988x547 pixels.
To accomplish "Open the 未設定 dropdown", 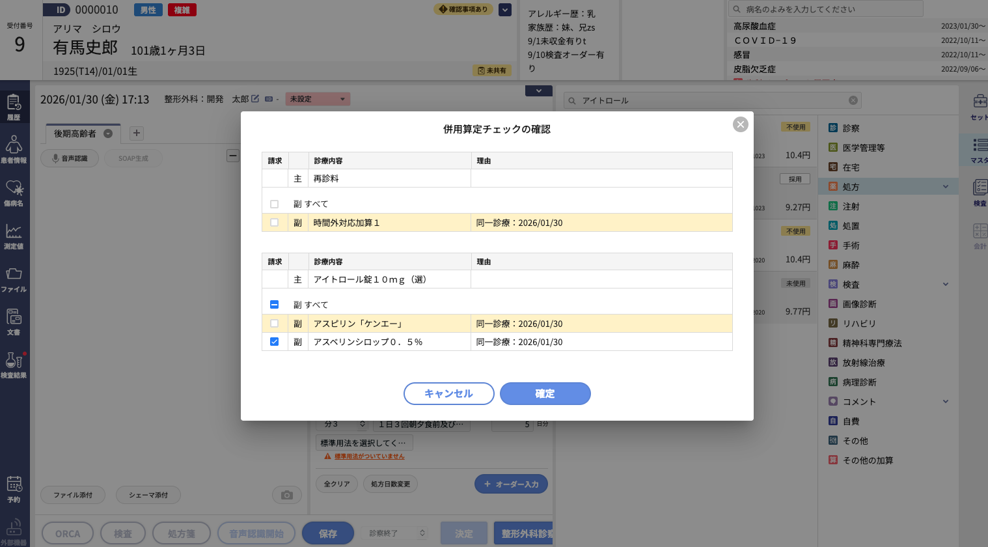I will [318, 99].
